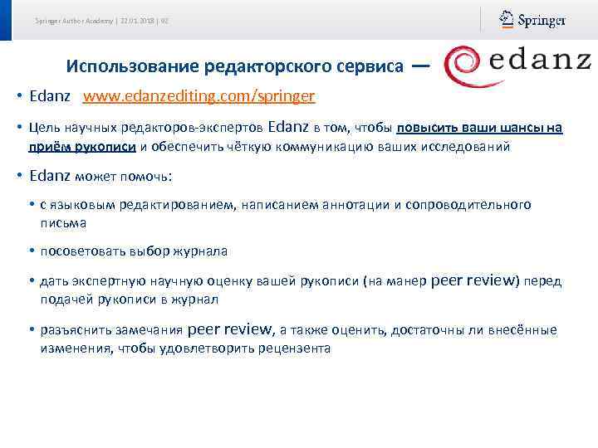
Task: Click the 'Springer Author Academy' header text
Action: (x=74, y=21)
